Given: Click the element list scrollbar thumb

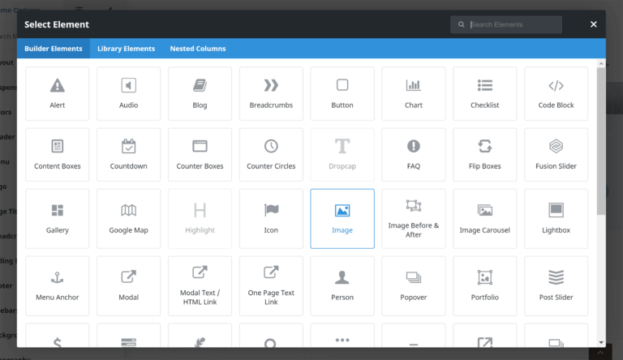Looking at the screenshot, I should pyautogui.click(x=601, y=141).
